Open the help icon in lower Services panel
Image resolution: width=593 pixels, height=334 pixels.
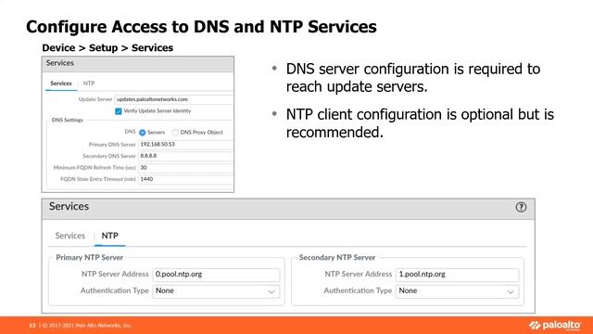(521, 207)
